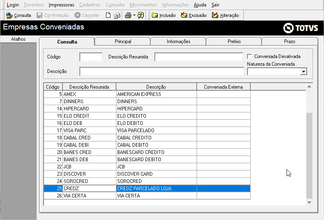The height and width of the screenshot is (220, 324).
Task: Select the BANESCARD CREDITO row
Action: (147, 152)
